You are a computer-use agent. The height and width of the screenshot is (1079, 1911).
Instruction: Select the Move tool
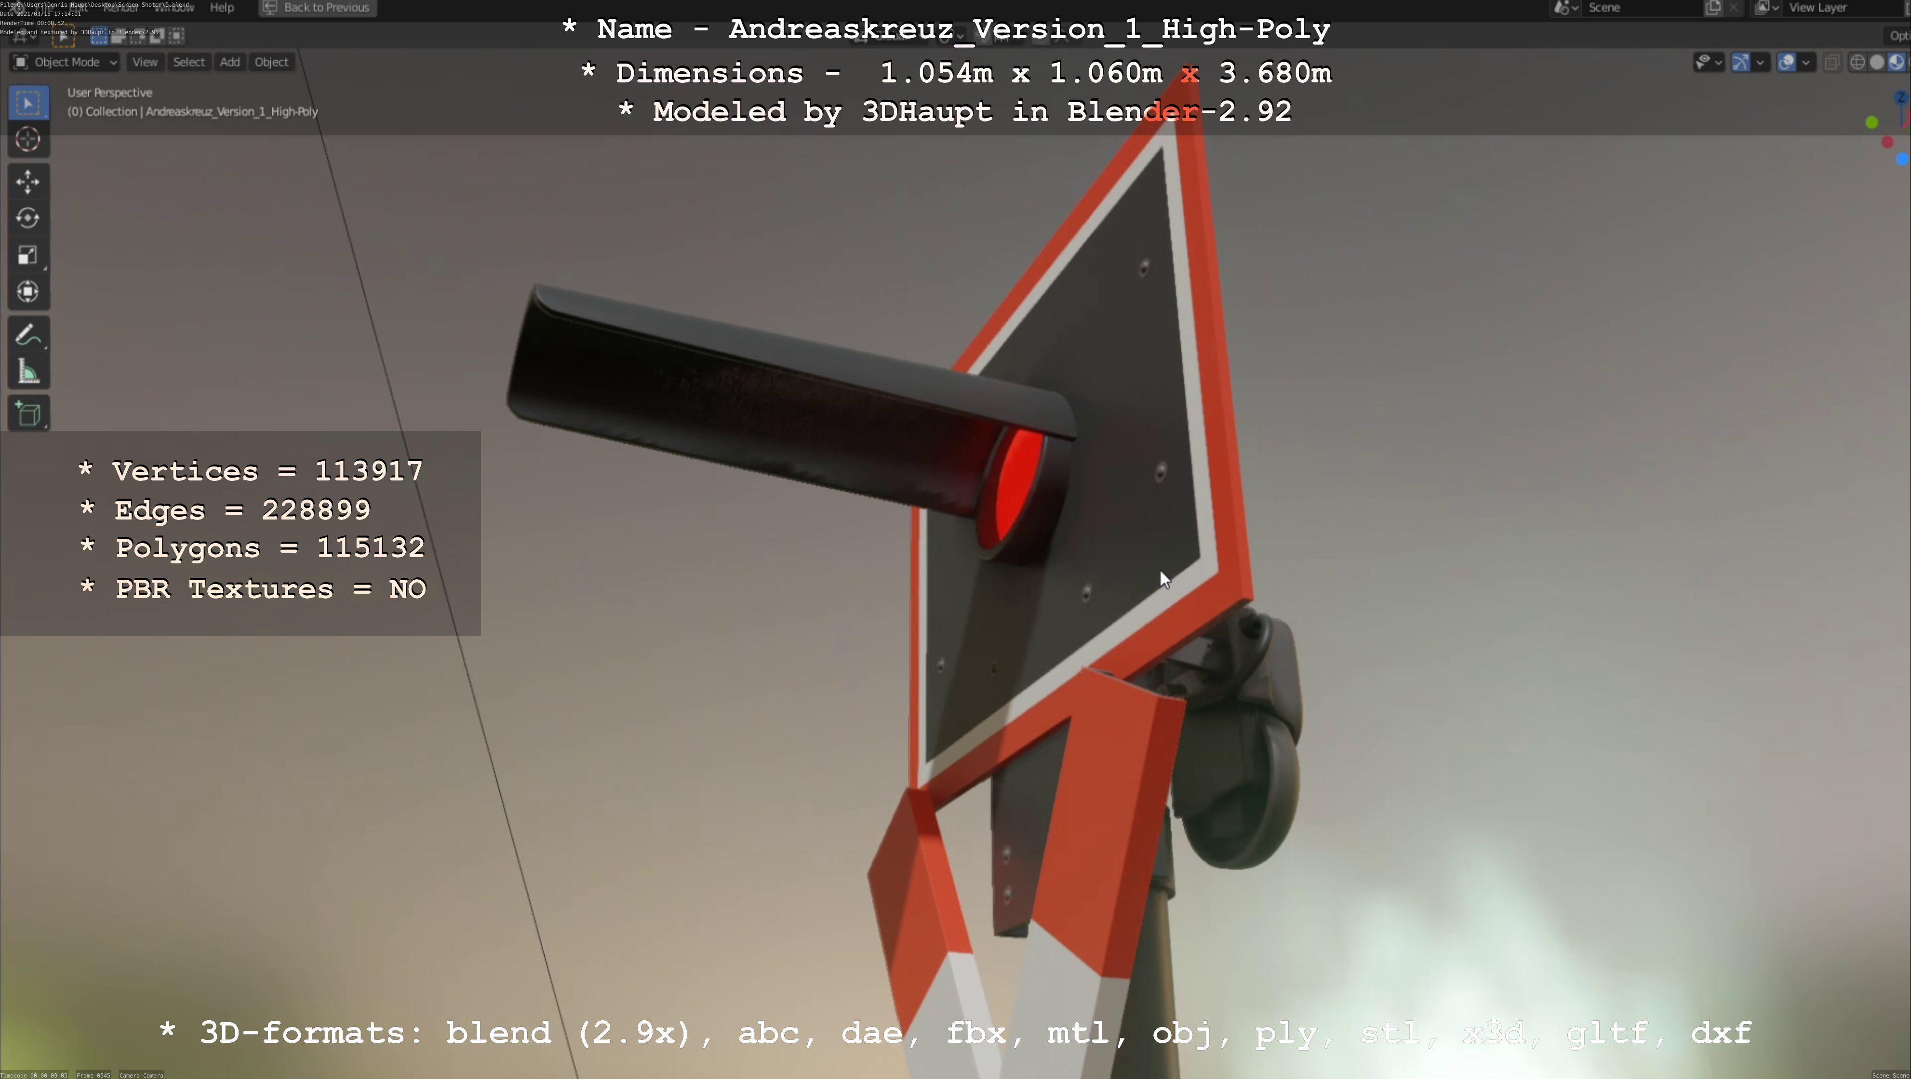pyautogui.click(x=28, y=182)
